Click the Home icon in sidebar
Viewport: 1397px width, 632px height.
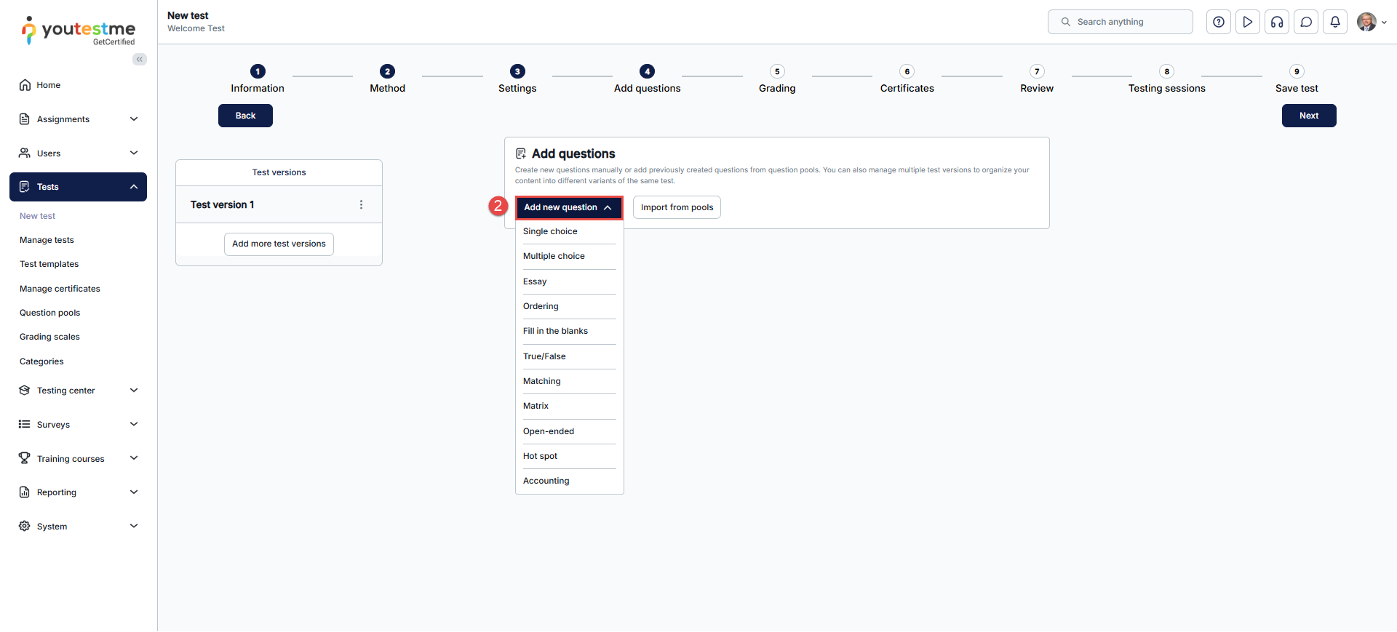25,85
